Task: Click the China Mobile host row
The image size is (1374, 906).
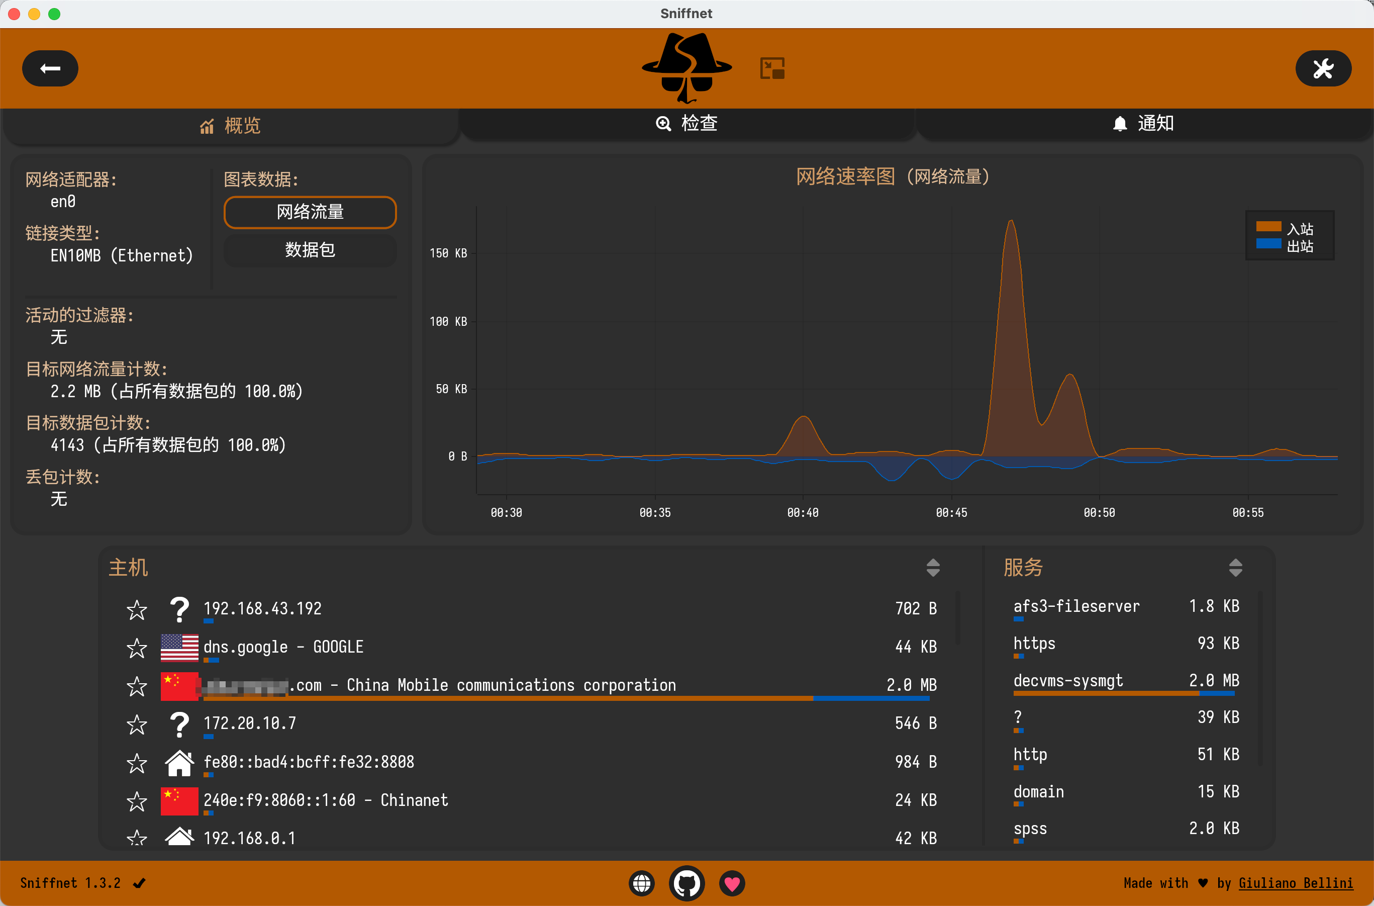Action: [511, 685]
